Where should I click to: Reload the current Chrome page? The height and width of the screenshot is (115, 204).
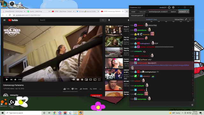click(10, 15)
